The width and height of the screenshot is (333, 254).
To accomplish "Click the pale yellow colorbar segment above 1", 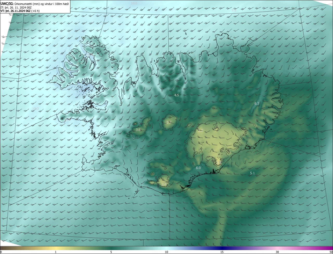I will click(56, 248).
